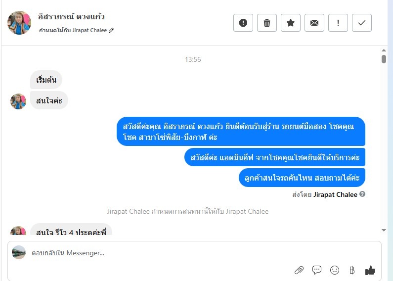Mark conversation done with the checkmark icon
This screenshot has width=393, height=281.
(362, 23)
